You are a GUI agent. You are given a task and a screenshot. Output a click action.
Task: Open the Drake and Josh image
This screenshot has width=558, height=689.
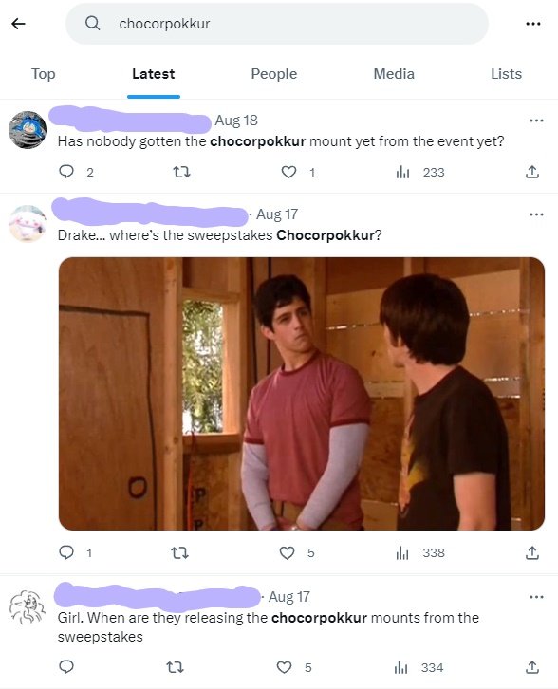[302, 394]
